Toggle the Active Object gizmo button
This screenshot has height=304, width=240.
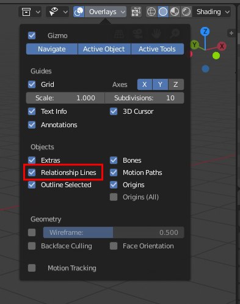104,49
